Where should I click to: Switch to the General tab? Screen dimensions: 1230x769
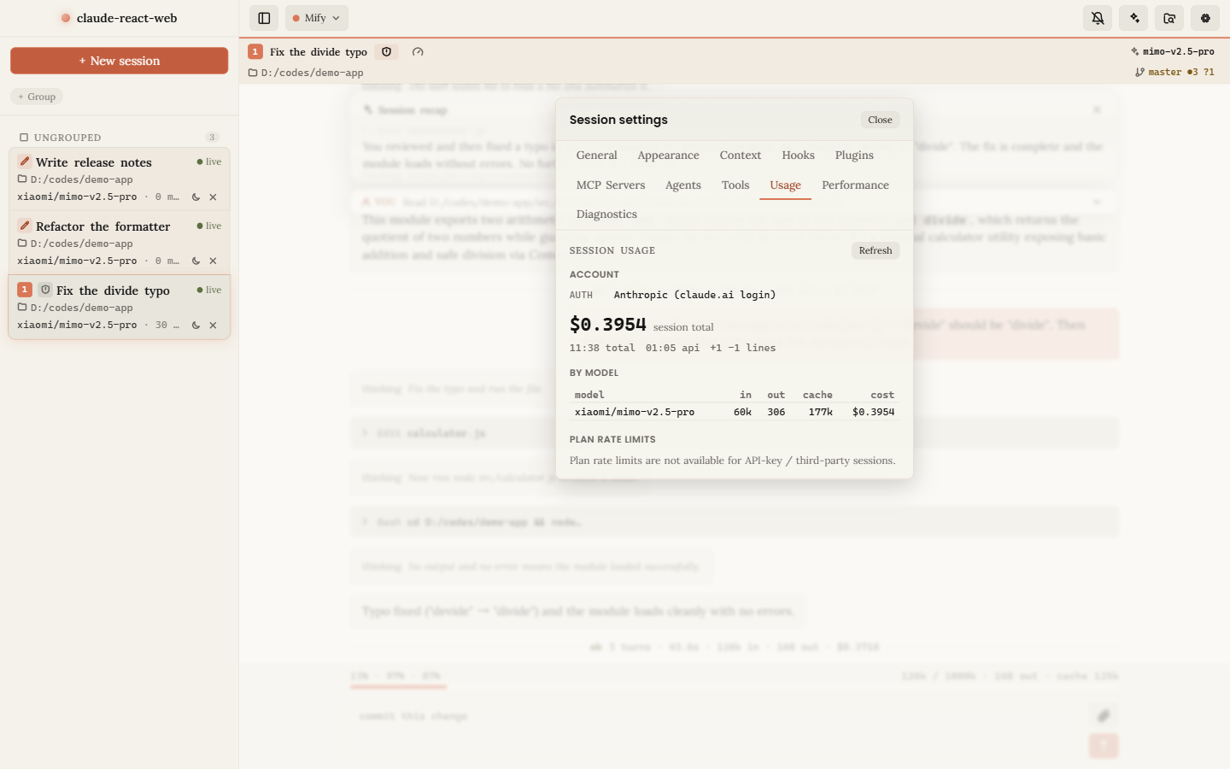(x=596, y=156)
